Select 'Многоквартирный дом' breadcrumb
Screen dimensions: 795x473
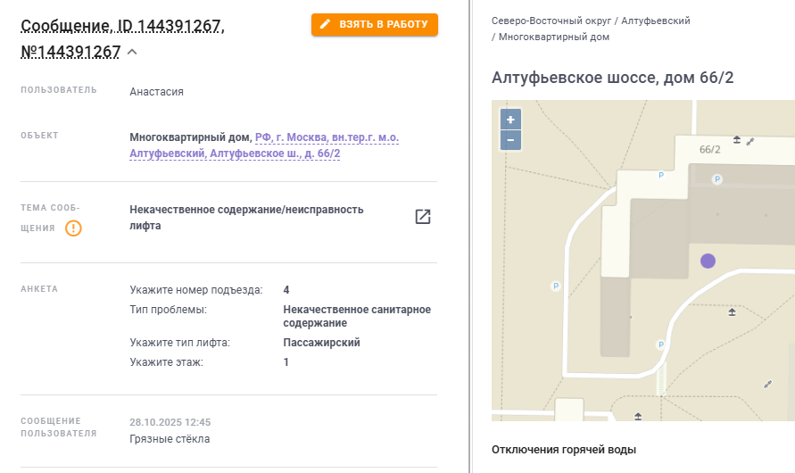click(x=554, y=37)
